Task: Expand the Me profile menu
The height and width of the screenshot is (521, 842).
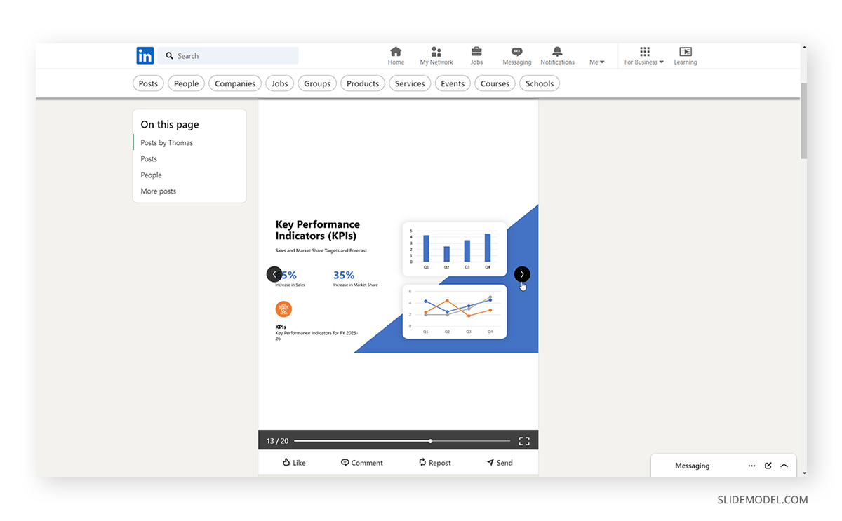Action: click(597, 62)
